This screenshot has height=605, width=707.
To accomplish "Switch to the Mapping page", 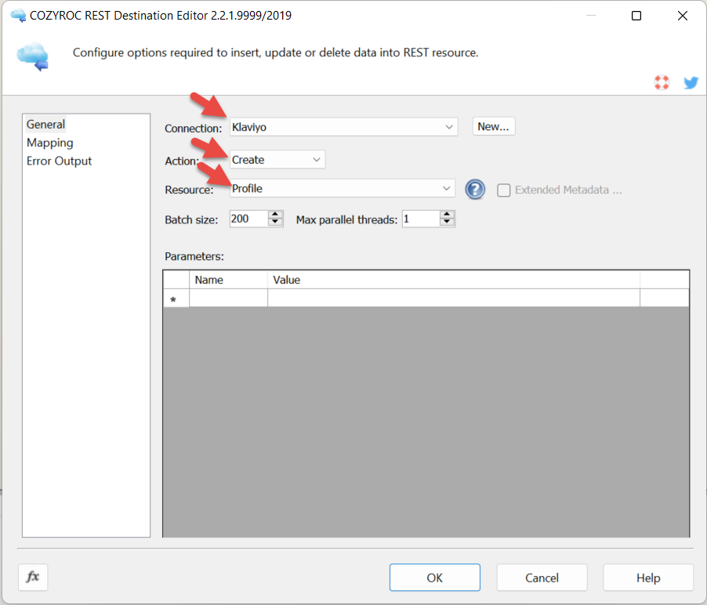I will tap(49, 143).
